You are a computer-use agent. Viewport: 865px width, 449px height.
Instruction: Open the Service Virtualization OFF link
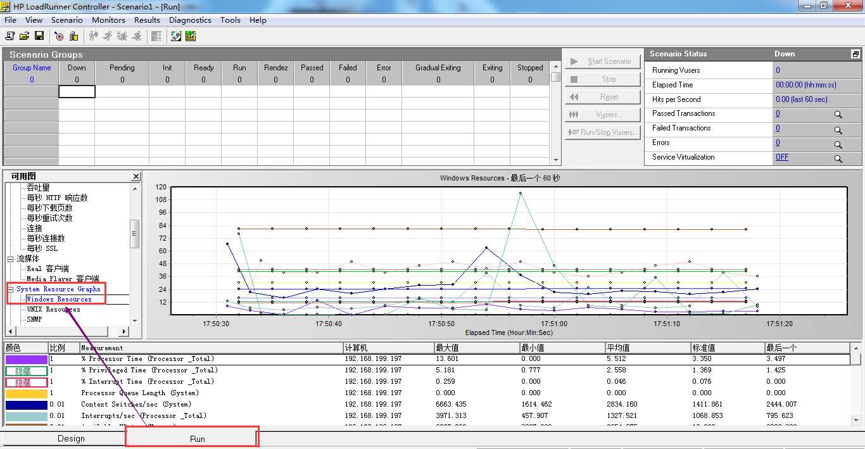[x=782, y=157]
